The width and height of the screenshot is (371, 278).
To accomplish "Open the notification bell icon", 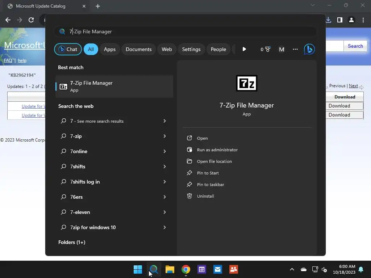I will (361, 269).
